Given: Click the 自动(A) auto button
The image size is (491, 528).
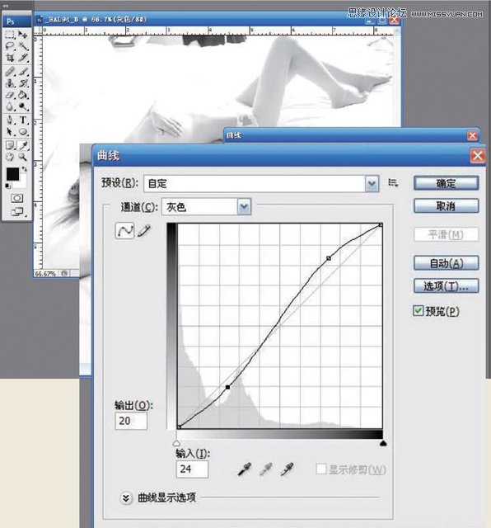Looking at the screenshot, I should click(446, 263).
